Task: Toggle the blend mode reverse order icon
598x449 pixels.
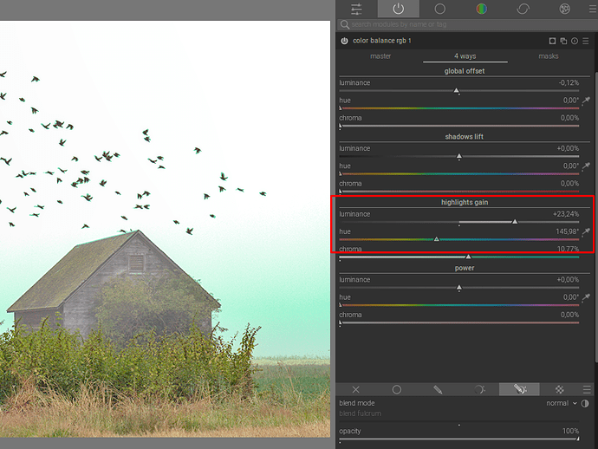Action: pyautogui.click(x=585, y=403)
